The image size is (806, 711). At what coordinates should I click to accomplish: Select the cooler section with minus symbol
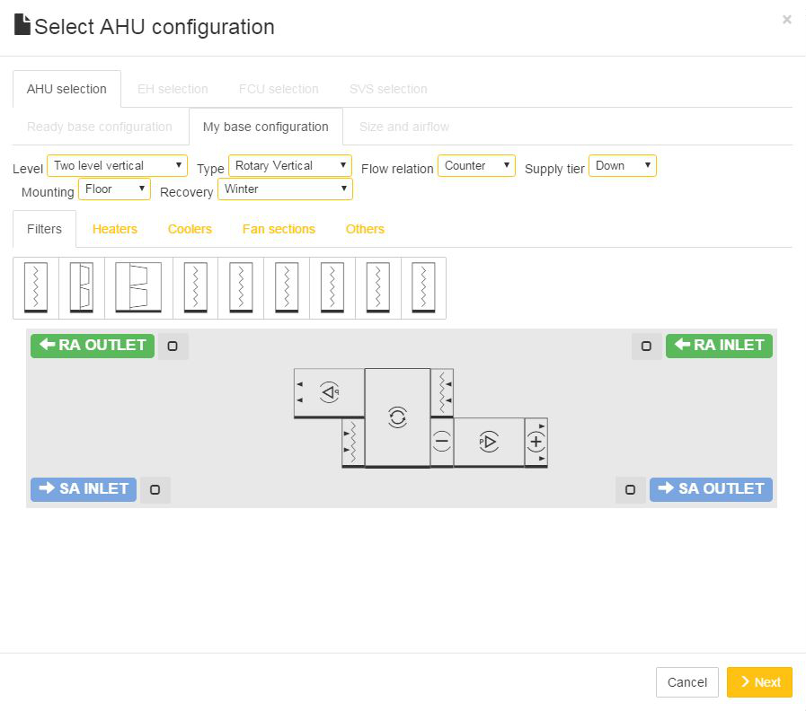pos(441,442)
